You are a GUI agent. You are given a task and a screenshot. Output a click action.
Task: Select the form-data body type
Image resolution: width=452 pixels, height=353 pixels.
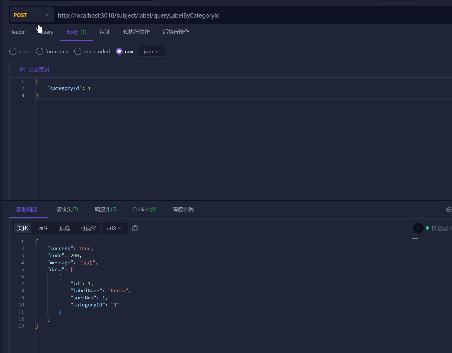click(x=52, y=52)
